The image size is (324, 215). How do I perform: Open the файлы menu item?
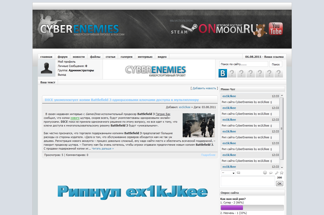click(95, 57)
